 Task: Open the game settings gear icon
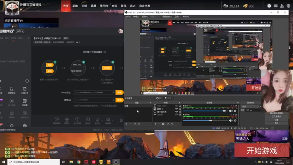point(288,6)
